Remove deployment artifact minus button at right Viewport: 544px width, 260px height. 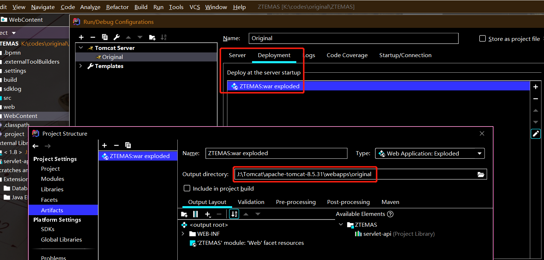[536, 99]
